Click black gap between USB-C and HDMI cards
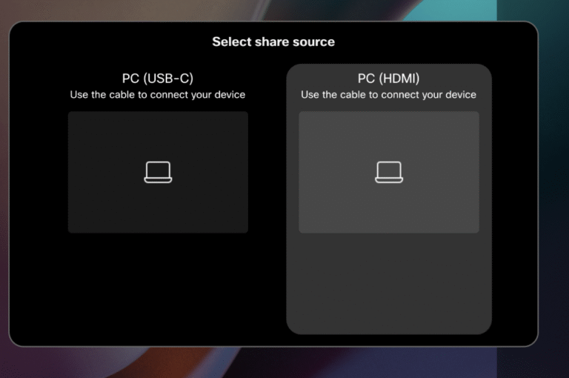Screen dimensions: 569x378 pos(267,200)
